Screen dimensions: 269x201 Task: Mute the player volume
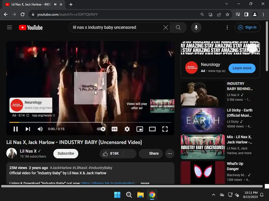pyautogui.click(x=40, y=129)
